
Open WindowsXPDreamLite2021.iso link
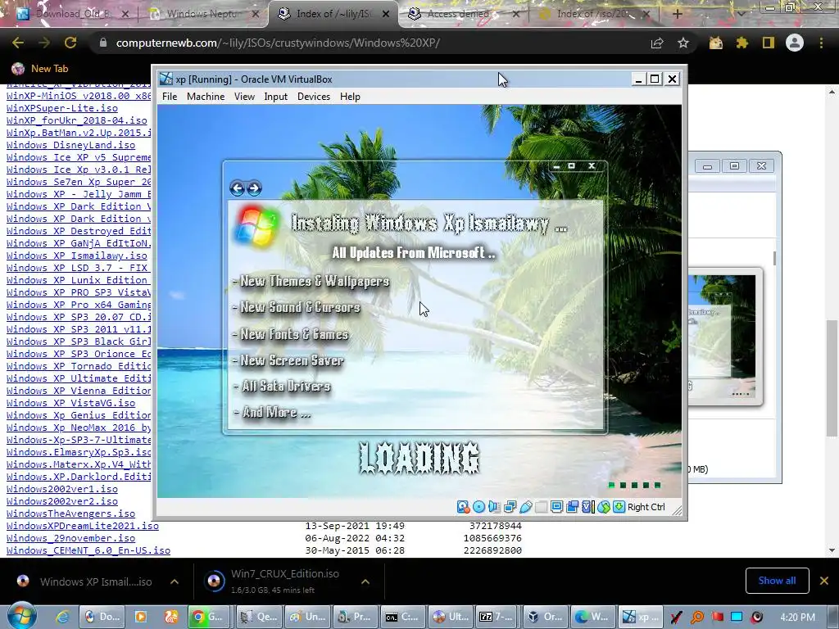tap(83, 526)
